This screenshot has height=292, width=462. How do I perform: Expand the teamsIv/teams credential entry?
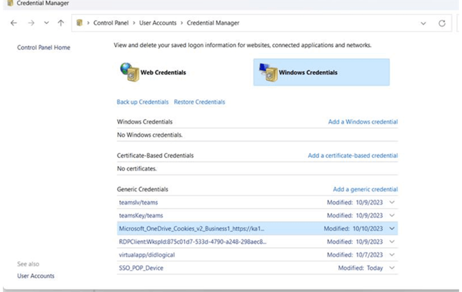(391, 202)
